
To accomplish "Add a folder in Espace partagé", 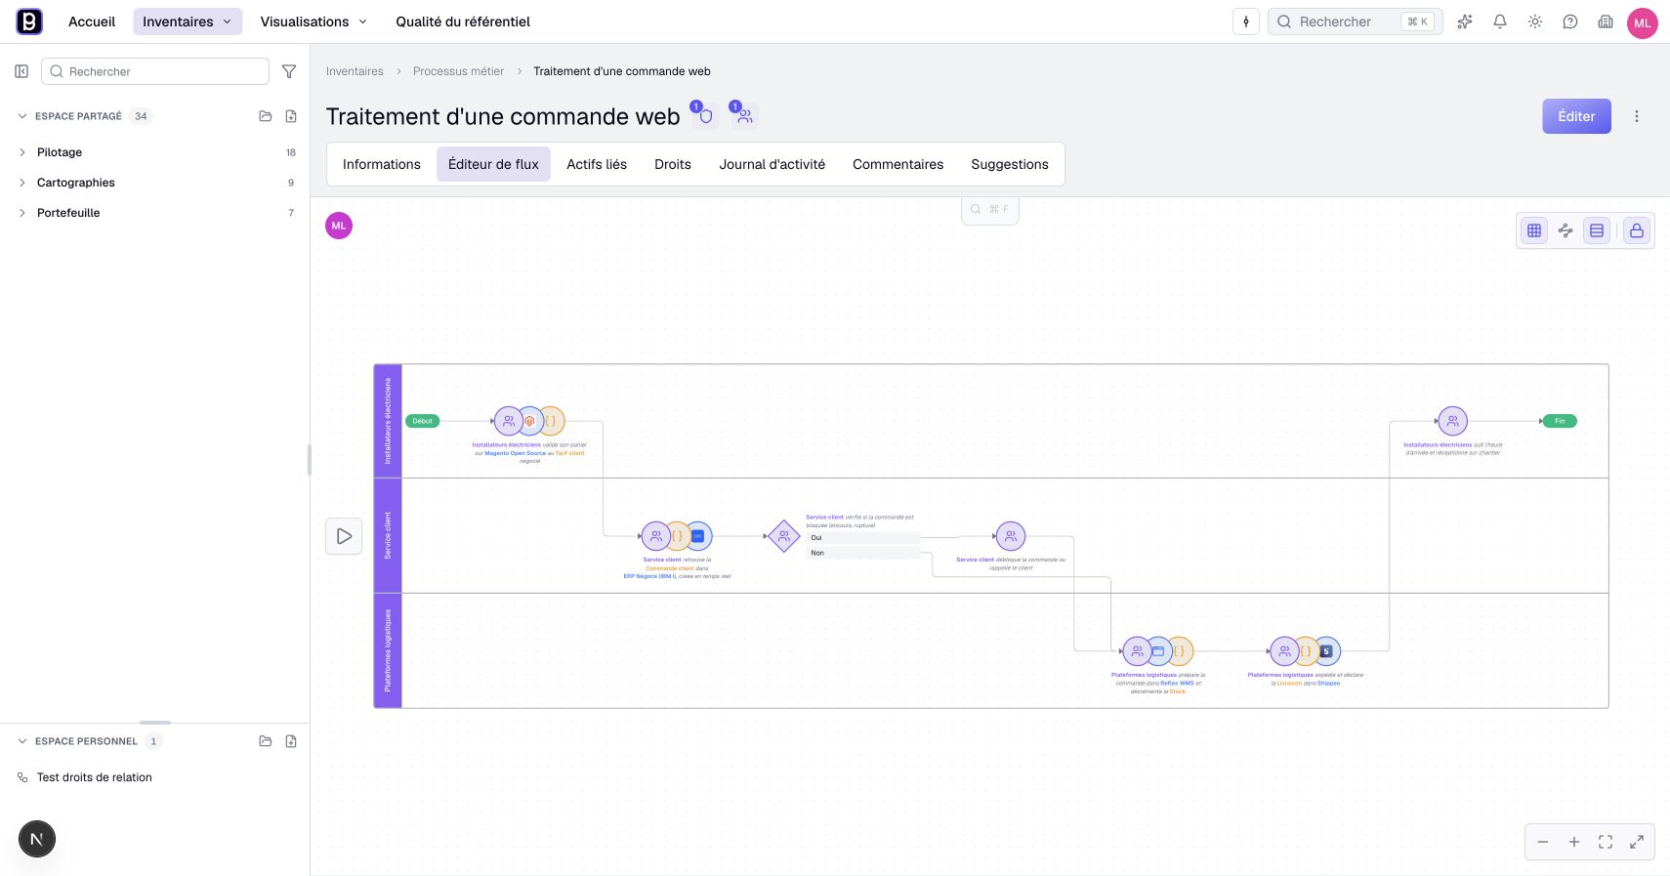I will click(266, 116).
